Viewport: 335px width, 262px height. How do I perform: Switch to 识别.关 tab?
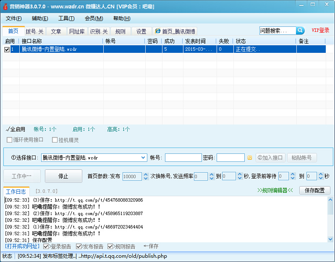[99, 31]
